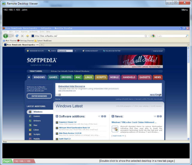Click the stop loading X icon
192x165 pixels.
coord(22,36)
